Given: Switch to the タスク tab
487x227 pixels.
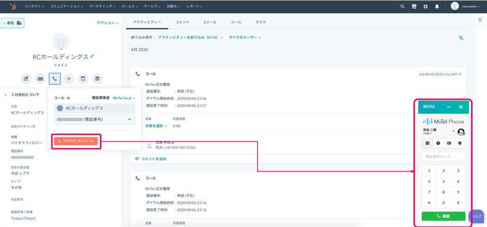Looking at the screenshot, I should click(x=260, y=22).
